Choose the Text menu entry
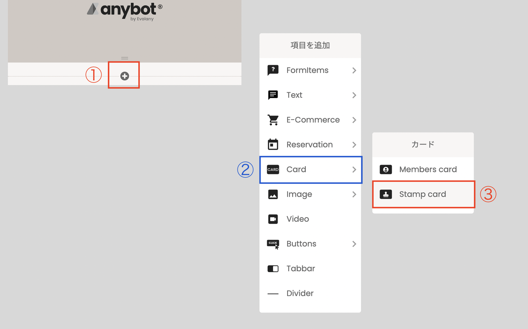The height and width of the screenshot is (329, 528). (x=310, y=95)
